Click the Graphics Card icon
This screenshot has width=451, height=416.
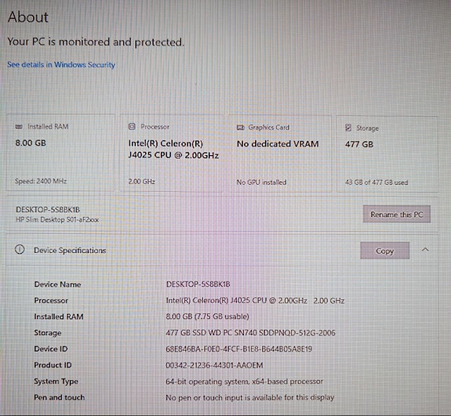241,127
